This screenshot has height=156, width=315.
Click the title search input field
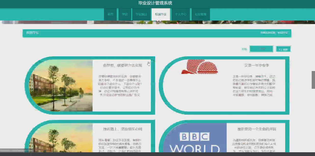point(261,49)
